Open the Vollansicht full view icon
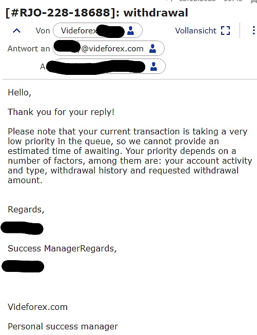The image size is (257, 335). (x=225, y=31)
